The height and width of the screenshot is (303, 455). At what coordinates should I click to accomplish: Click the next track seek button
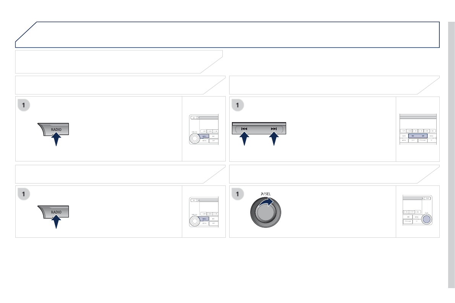click(x=274, y=129)
